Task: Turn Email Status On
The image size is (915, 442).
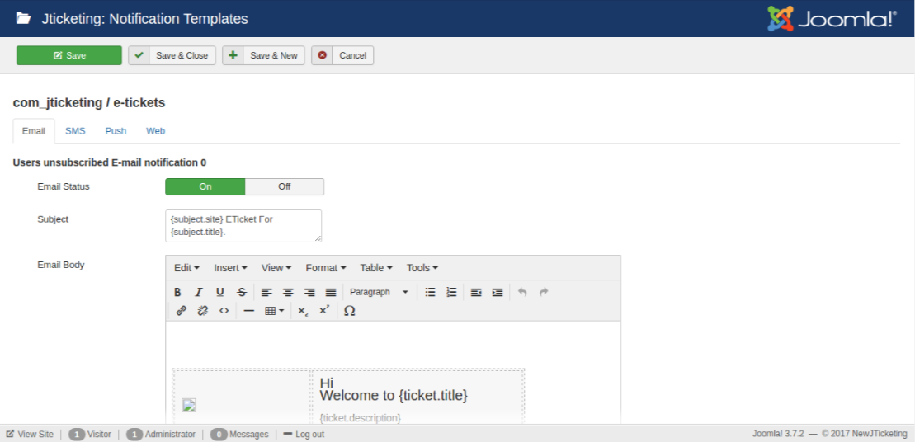Action: 205,186
